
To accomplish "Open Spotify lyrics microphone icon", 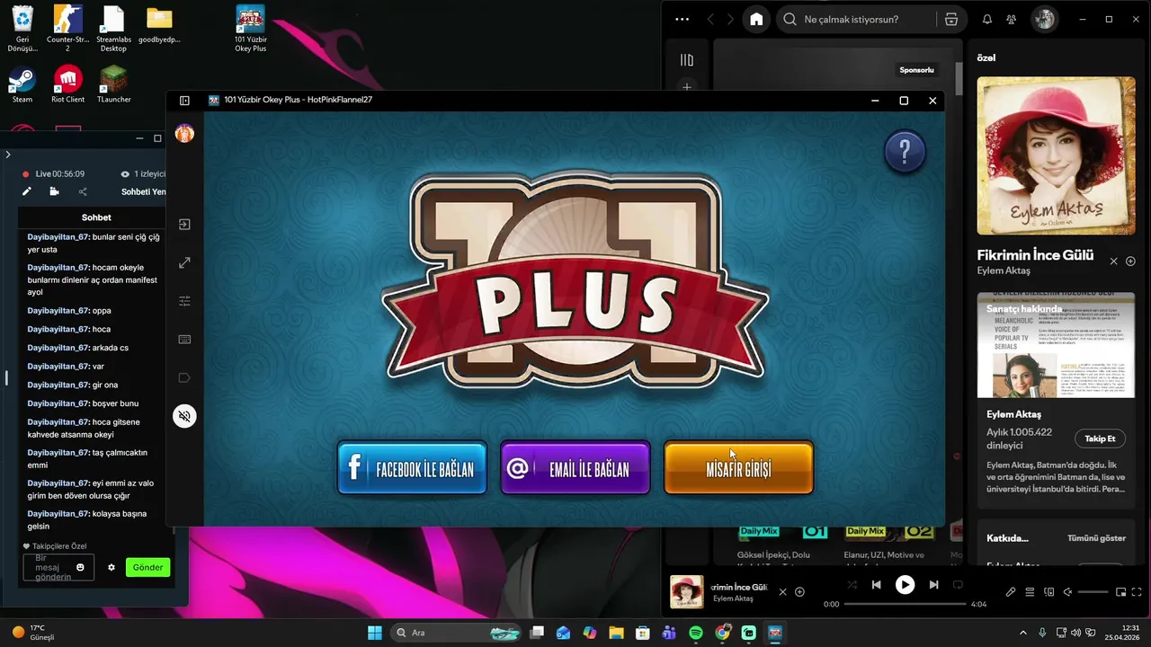I will tap(1011, 592).
